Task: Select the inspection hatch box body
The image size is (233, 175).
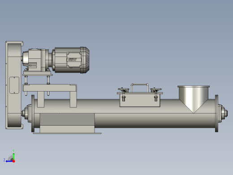Action: tap(140, 101)
